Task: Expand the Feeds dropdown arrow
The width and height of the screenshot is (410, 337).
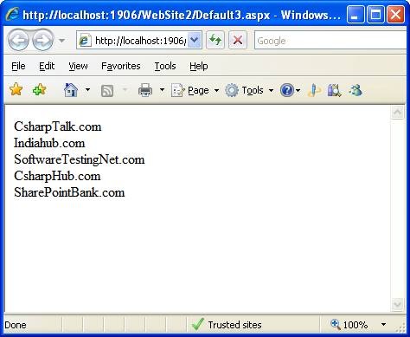Action: click(x=125, y=90)
